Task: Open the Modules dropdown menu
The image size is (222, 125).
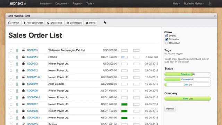Action: (46, 3)
